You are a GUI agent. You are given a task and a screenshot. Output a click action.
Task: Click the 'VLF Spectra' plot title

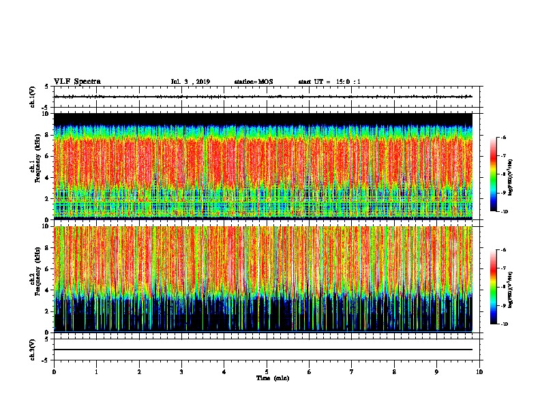(77, 82)
